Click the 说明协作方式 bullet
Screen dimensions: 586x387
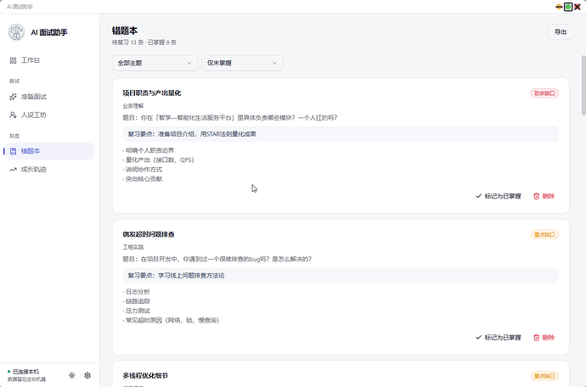(143, 170)
